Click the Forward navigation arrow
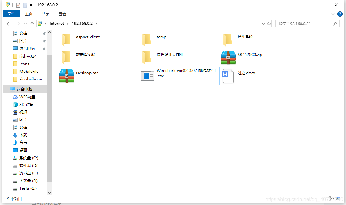The height and width of the screenshot is (205, 346). [18, 24]
